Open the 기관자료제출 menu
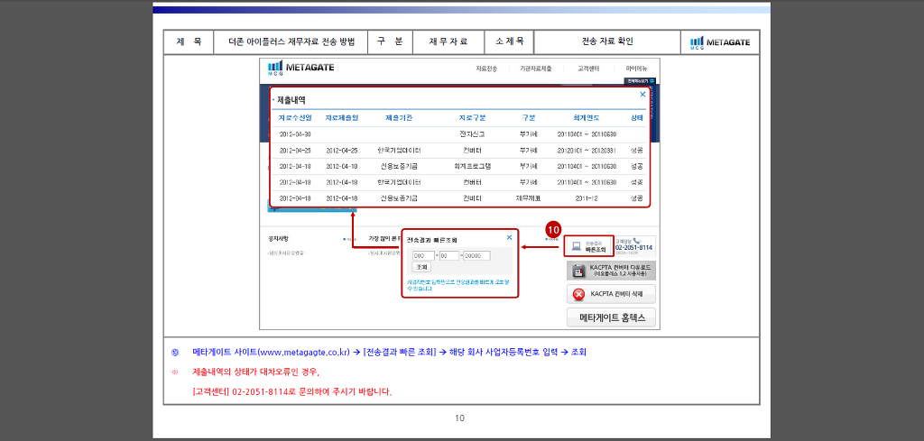The image size is (924, 441). [x=536, y=69]
